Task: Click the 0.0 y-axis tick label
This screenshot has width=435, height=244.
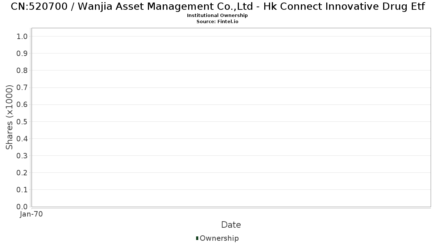Action: [x=22, y=207]
